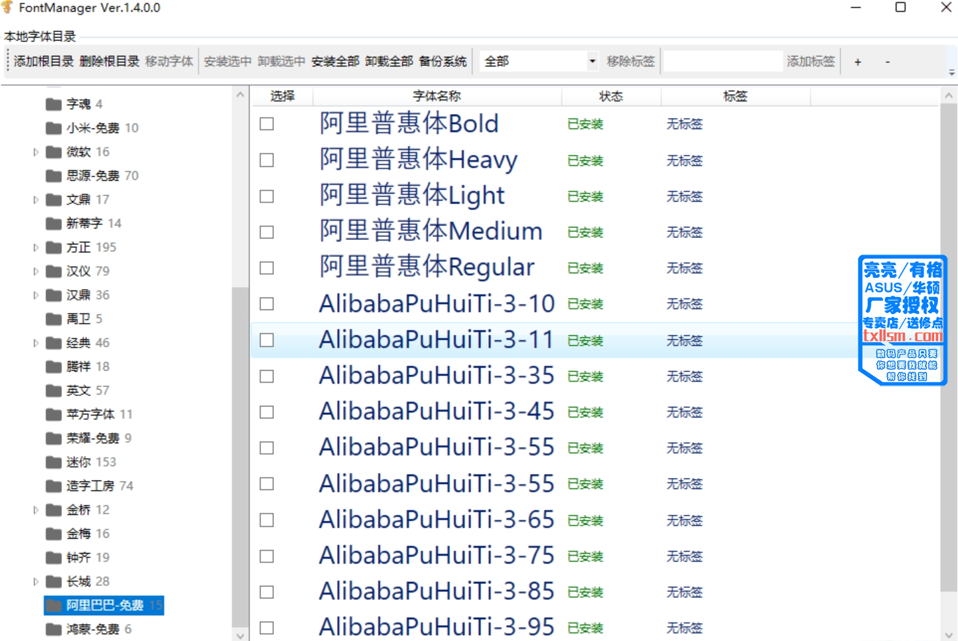Viewport: 958px width, 641px height.
Task: Check the box for 阿里普惠体Light
Action: point(267,196)
